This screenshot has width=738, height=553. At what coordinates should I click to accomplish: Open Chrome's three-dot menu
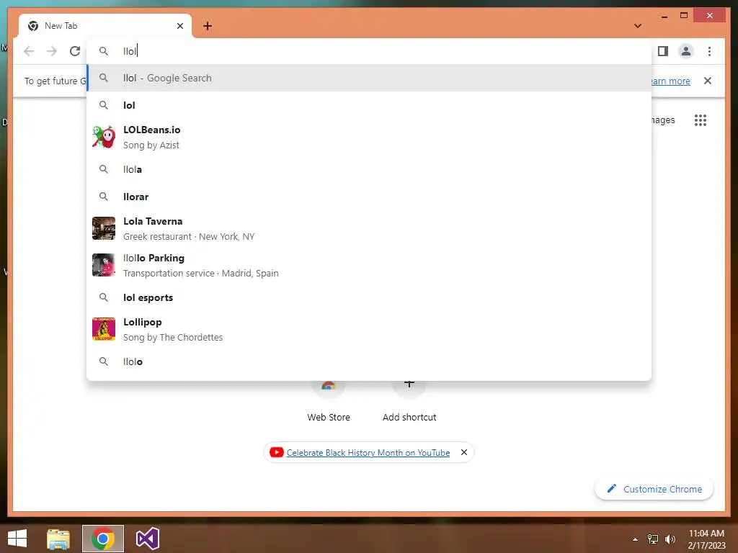[x=709, y=51]
